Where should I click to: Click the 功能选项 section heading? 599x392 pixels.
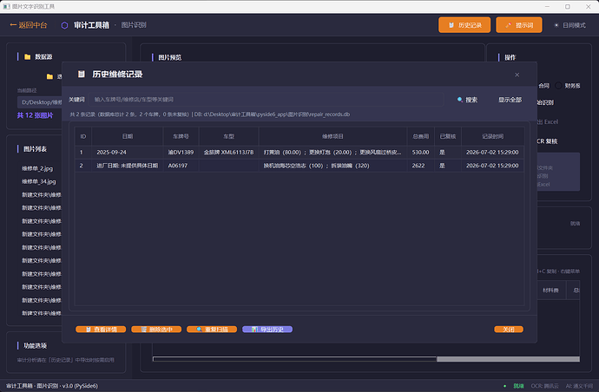tap(35, 346)
